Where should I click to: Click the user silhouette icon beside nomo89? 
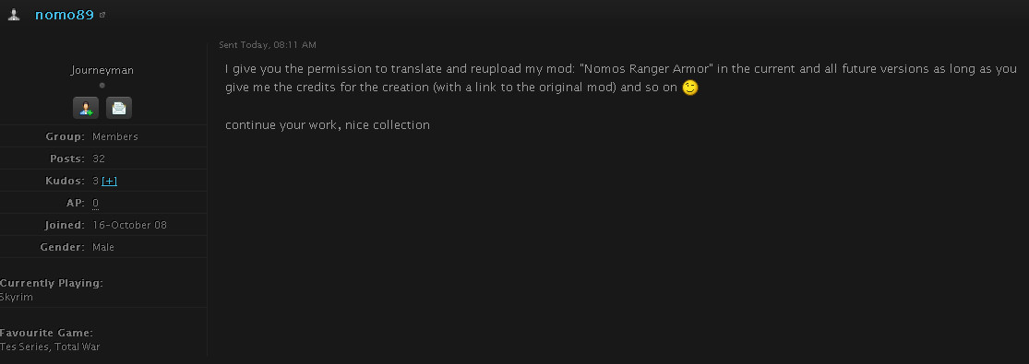(14, 15)
